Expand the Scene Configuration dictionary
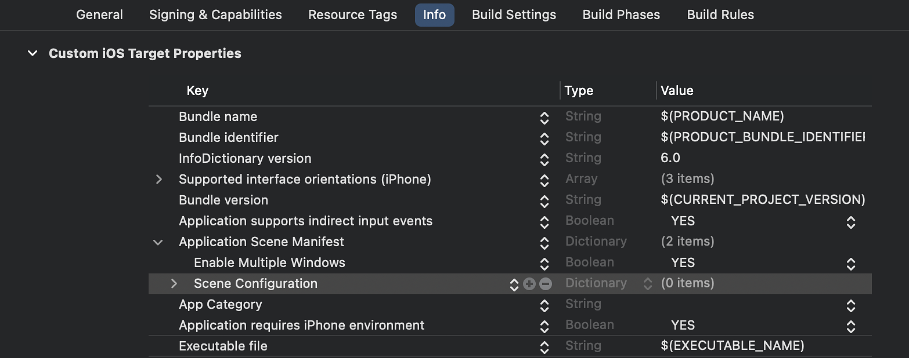This screenshot has height=358, width=909. (174, 283)
